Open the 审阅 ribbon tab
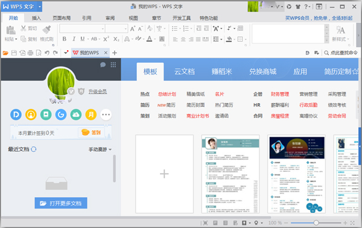Image resolution: width=362 pixels, height=228 pixels. click(110, 18)
